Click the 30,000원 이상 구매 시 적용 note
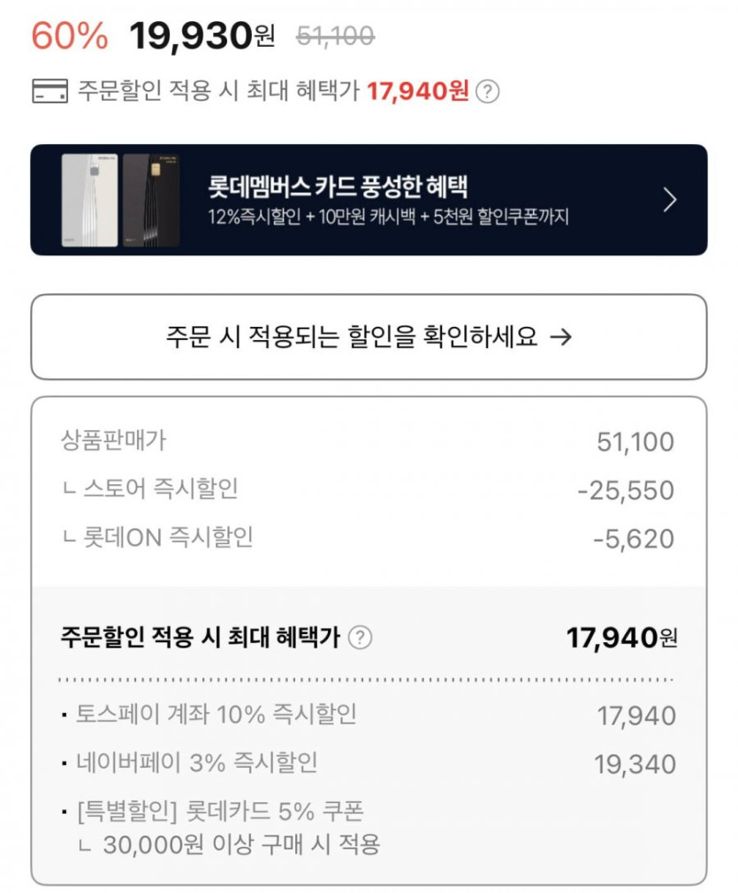The width and height of the screenshot is (738, 893). pos(240,844)
